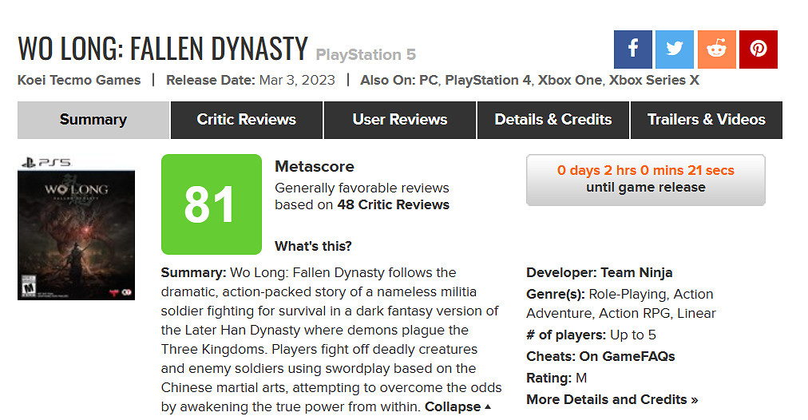808x420 pixels.
Task: Pin page with Pinterest icon
Action: pos(758,50)
